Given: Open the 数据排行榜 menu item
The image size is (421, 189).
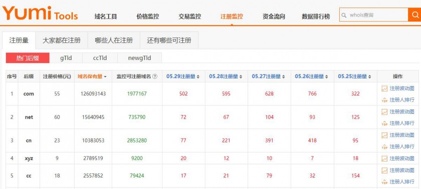Looking at the screenshot, I should pos(316,16).
